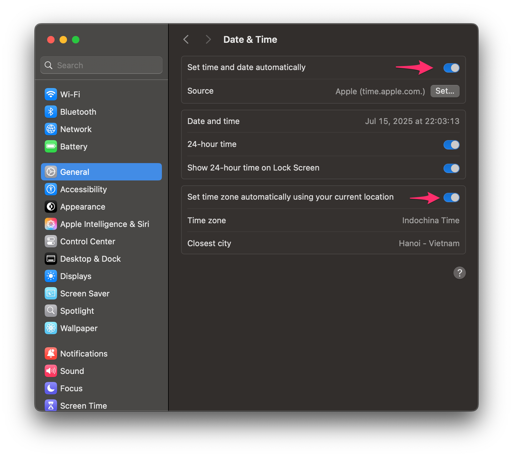Open Apple Intelligence & Siri icon
Image resolution: width=513 pixels, height=457 pixels.
[x=51, y=224]
